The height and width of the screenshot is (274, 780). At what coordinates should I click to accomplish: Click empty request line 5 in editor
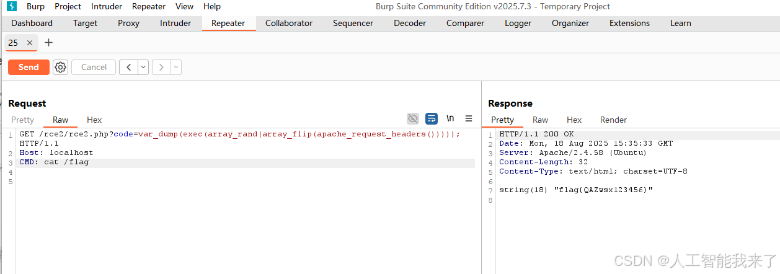[x=246, y=181]
